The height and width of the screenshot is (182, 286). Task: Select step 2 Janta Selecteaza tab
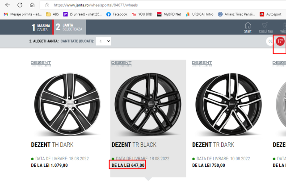[x=70, y=27]
